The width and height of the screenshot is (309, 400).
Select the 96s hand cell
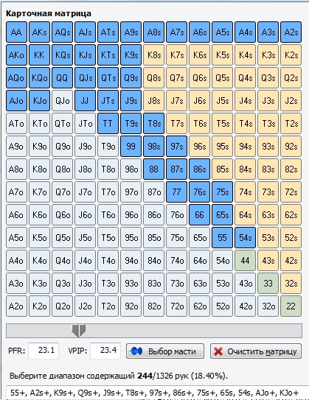click(x=199, y=146)
